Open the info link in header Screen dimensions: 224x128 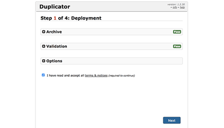[x=175, y=7]
